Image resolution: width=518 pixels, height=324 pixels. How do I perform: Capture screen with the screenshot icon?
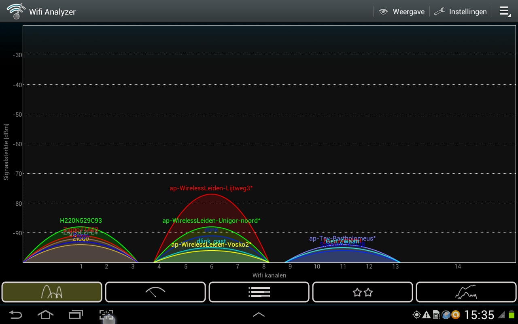click(106, 315)
